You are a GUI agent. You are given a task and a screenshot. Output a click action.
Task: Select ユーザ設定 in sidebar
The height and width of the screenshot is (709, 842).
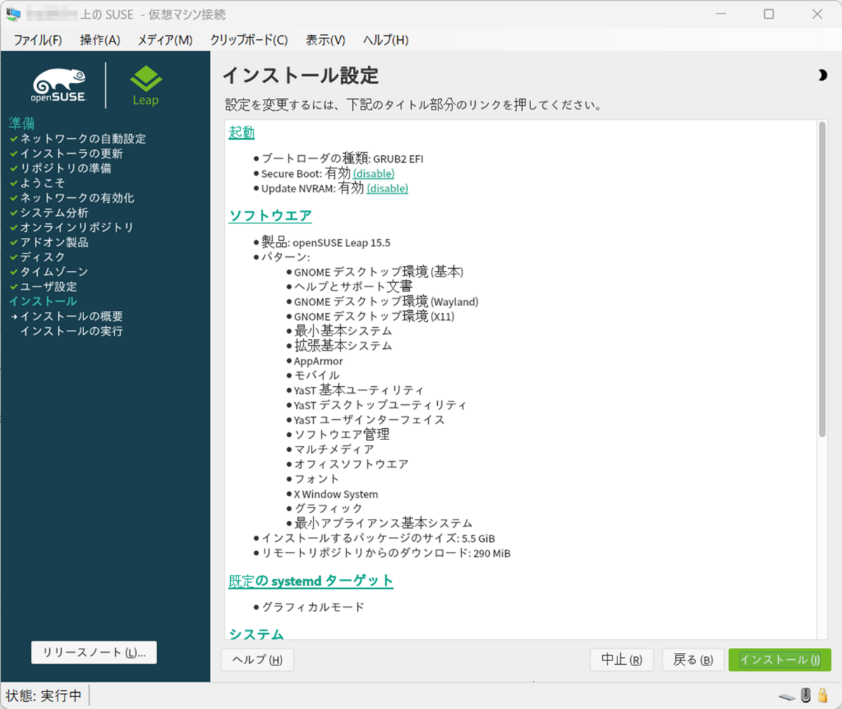pos(48,286)
